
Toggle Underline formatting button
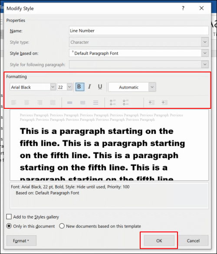point(100,87)
